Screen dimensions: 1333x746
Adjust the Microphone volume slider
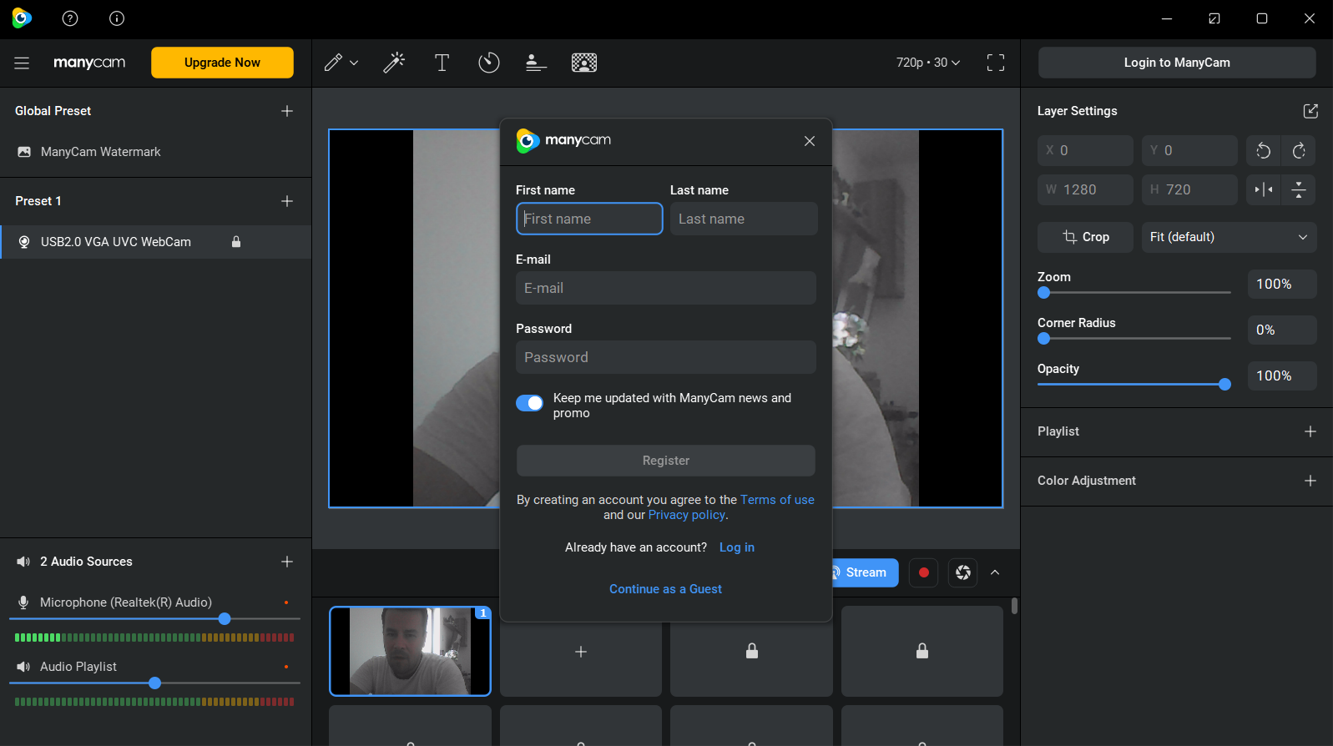pos(154,619)
